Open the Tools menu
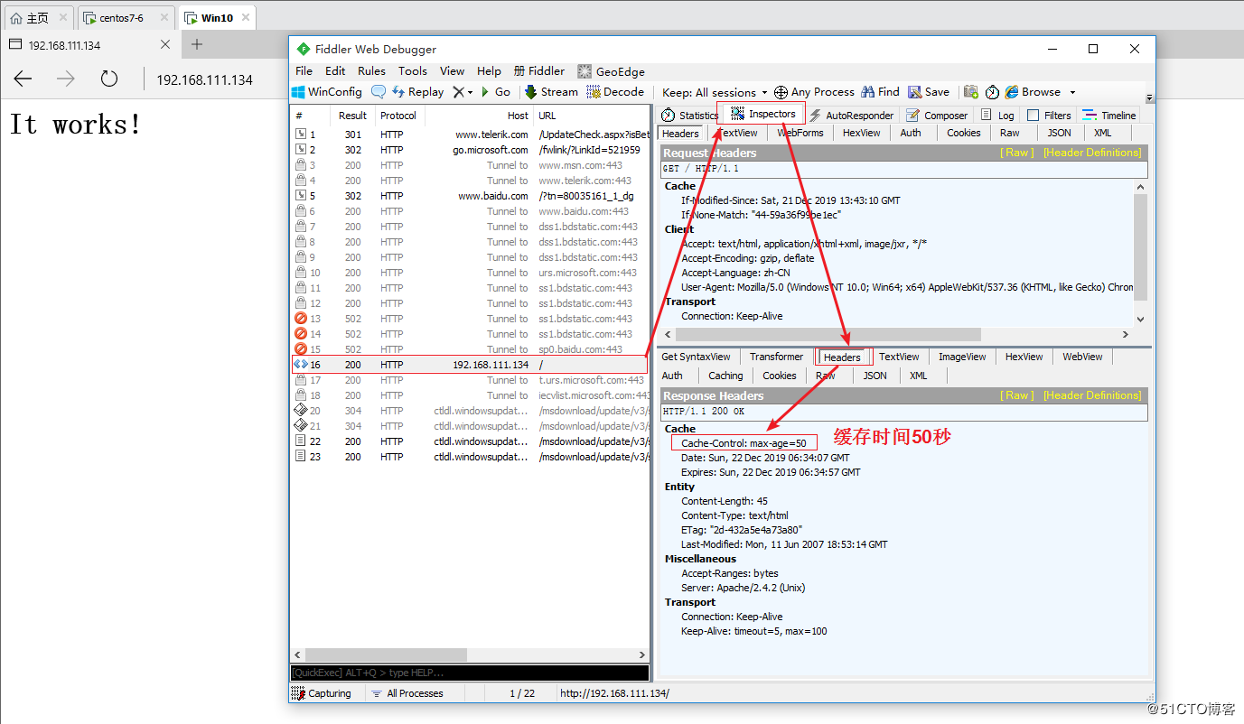Screen dimensions: 1244x724 413,71
